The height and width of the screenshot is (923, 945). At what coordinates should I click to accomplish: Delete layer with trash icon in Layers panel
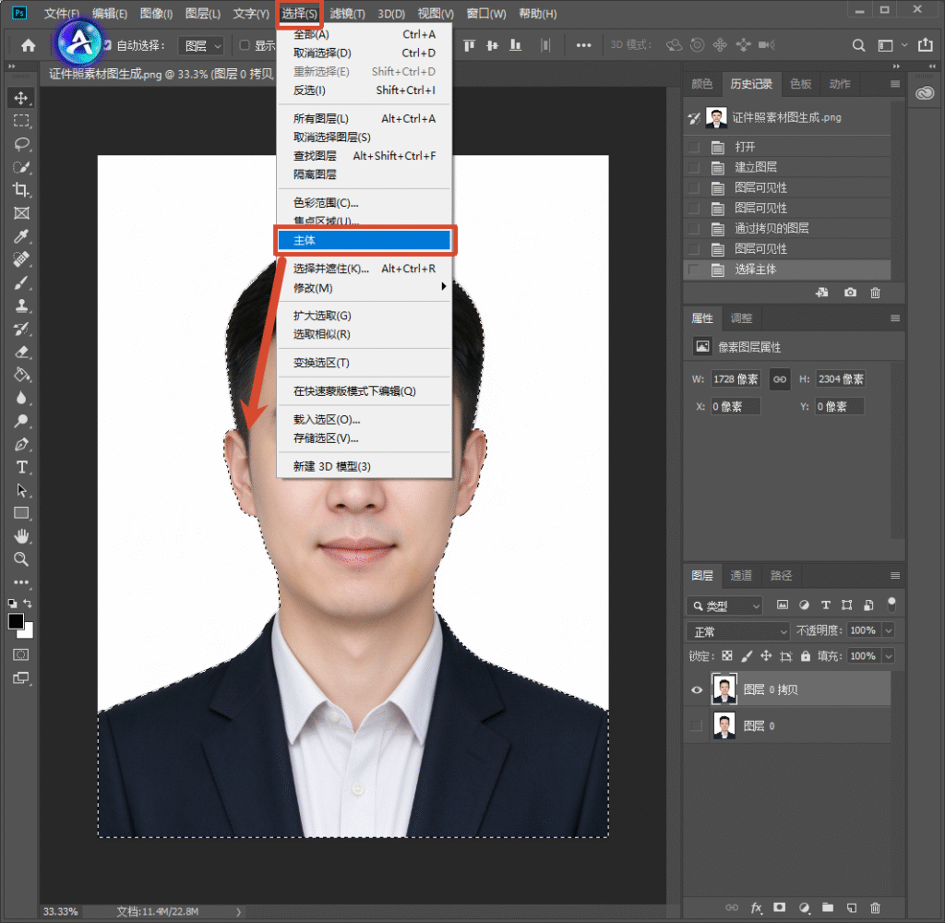(x=875, y=907)
